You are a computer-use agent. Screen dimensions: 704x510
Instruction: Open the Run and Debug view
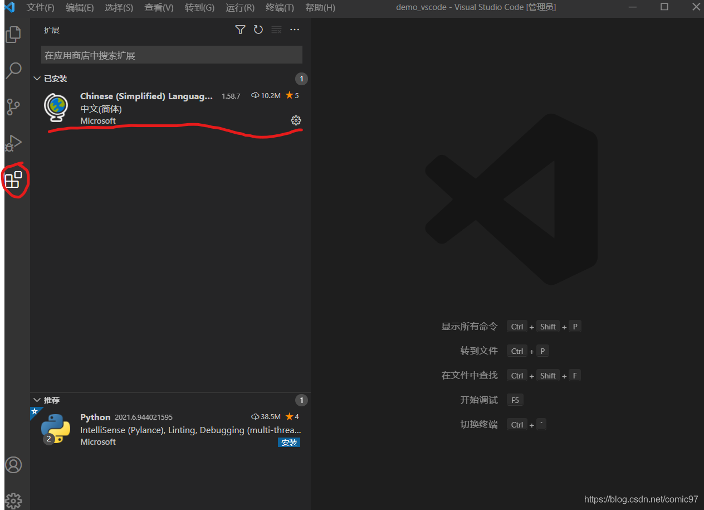pyautogui.click(x=13, y=143)
